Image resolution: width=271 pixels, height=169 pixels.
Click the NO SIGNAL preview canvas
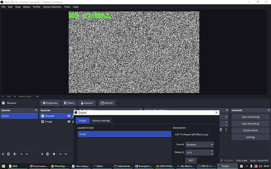(x=134, y=52)
